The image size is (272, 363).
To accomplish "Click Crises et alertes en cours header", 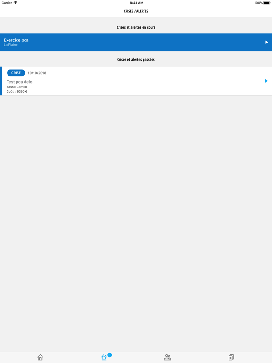I will [x=136, y=27].
